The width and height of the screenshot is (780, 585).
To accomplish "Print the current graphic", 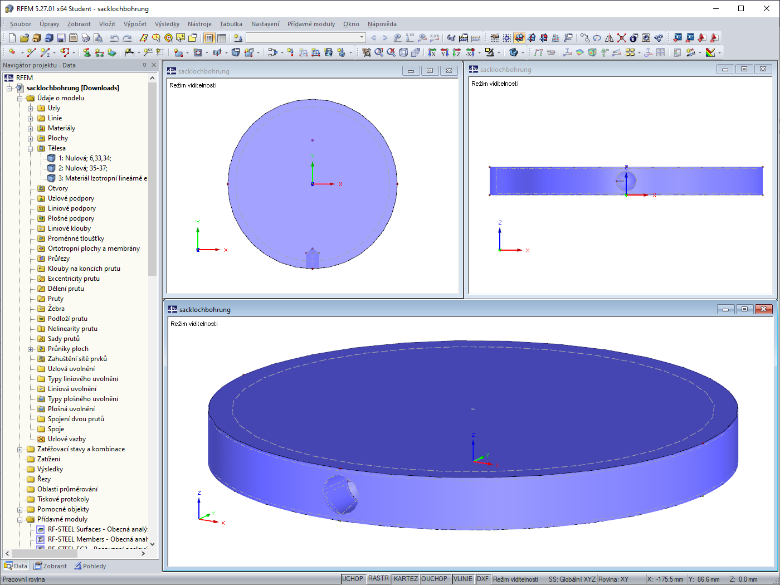I will [x=85, y=38].
